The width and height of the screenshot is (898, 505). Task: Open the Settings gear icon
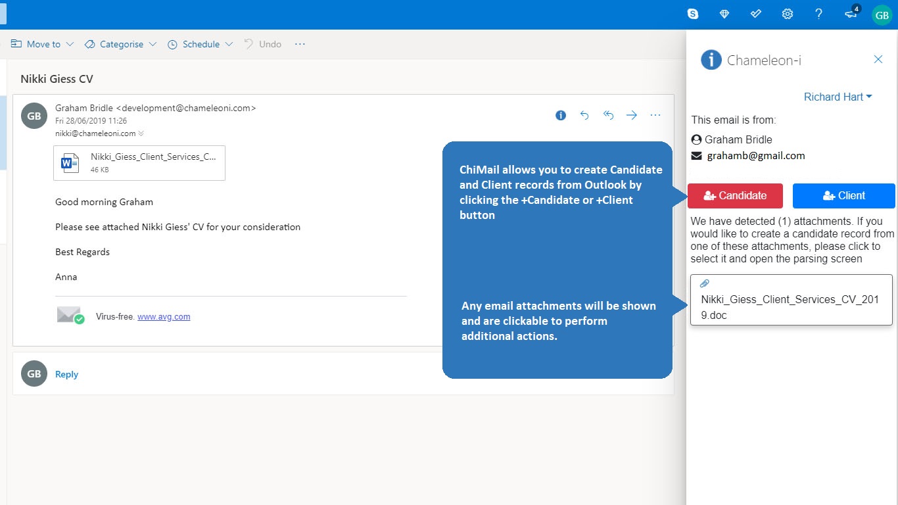click(788, 14)
